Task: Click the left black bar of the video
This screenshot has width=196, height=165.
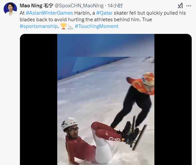Action: (39, 99)
